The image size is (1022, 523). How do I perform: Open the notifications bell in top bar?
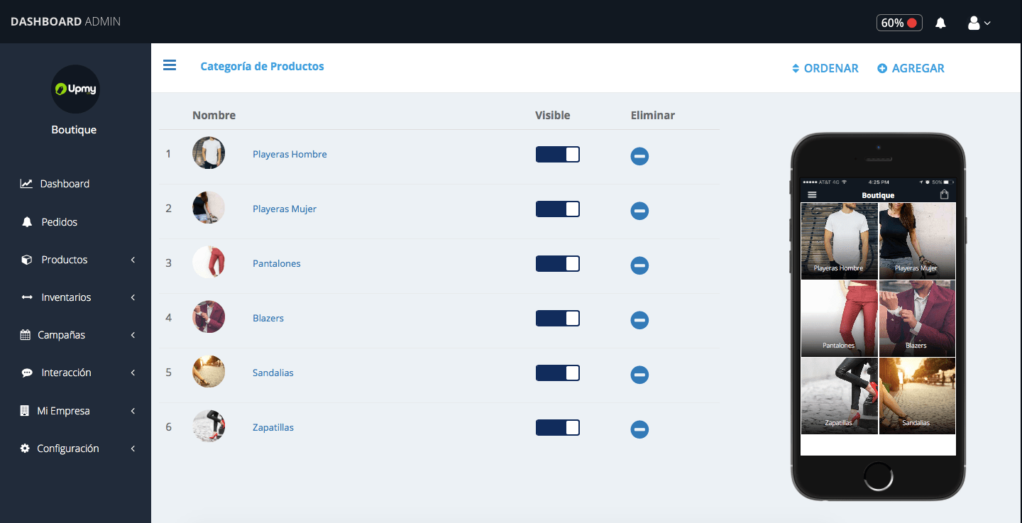(940, 23)
